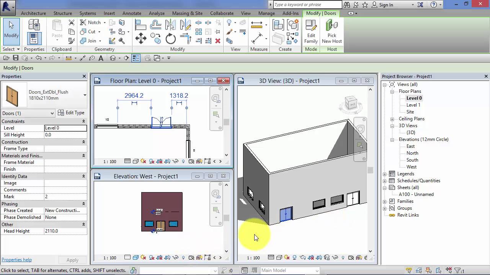Image resolution: width=490 pixels, height=275 pixels.
Task: Open the Main Model design options dropdown
Action: point(317,270)
